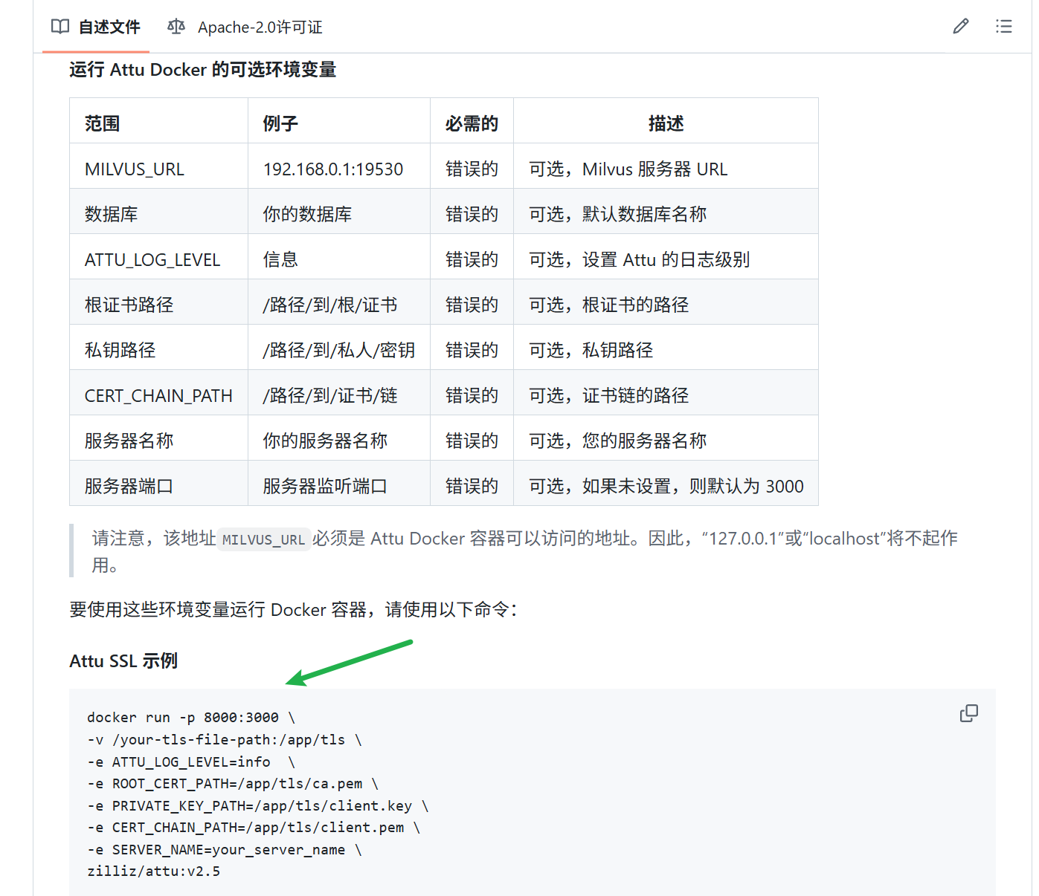Click the green arrow annotation
The width and height of the screenshot is (1039, 896).
tap(350, 663)
